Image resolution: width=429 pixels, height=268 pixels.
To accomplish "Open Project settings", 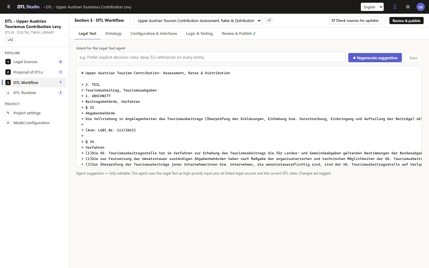I will point(34,113).
